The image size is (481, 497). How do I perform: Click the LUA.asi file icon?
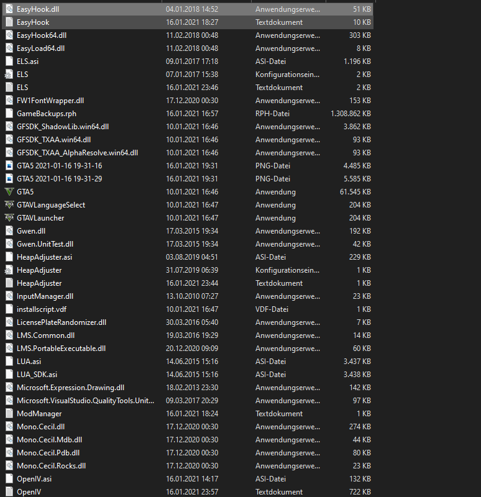[9, 362]
